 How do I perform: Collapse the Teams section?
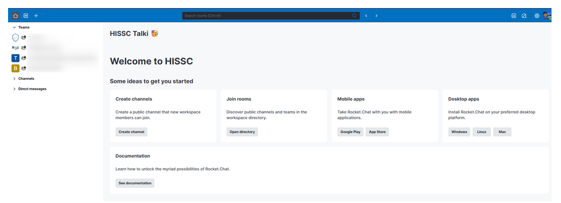(x=14, y=27)
